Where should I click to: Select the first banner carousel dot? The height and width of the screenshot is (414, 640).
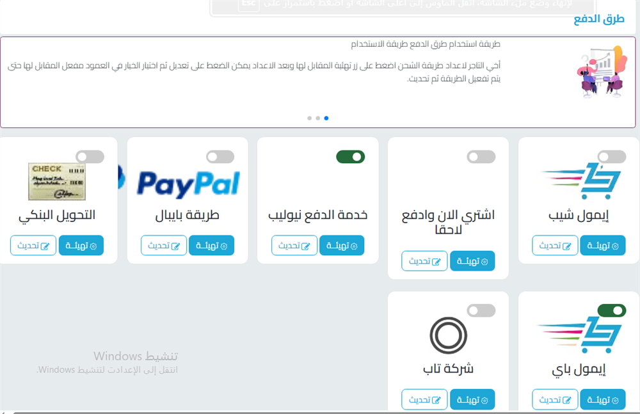coord(309,118)
